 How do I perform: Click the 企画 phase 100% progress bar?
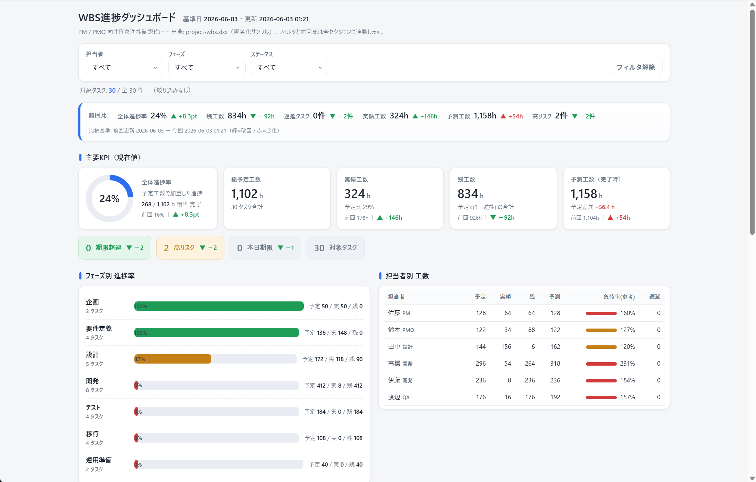[219, 306]
